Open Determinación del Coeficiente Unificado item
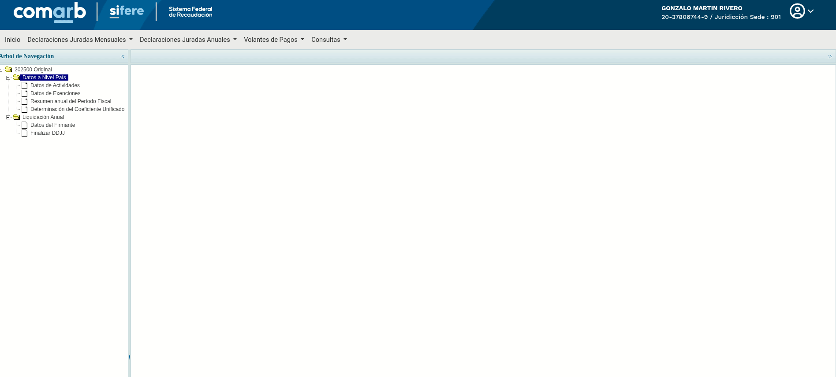Viewport: 836px width, 377px height. coord(77,109)
